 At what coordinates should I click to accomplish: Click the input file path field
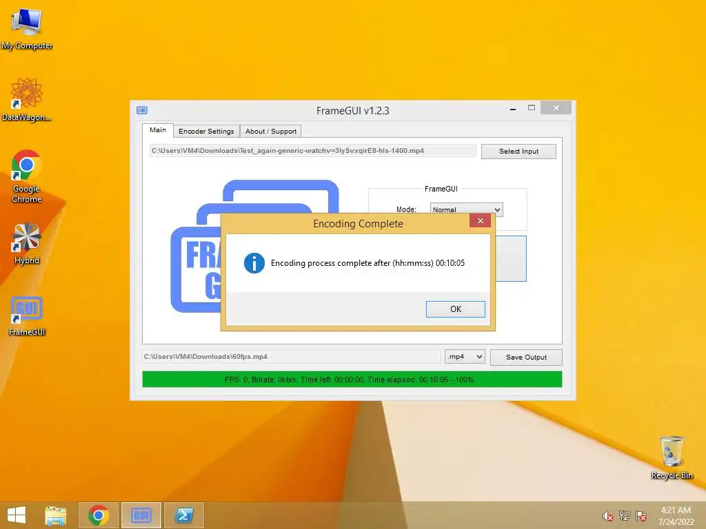(x=312, y=151)
